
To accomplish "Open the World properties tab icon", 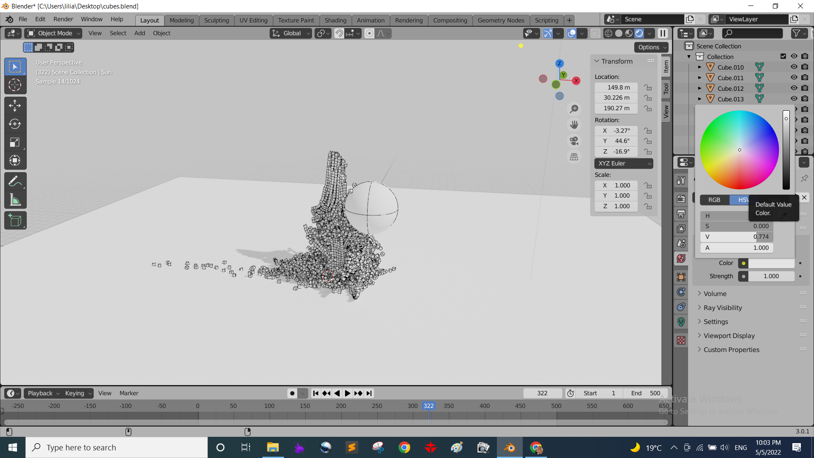I will point(681,258).
